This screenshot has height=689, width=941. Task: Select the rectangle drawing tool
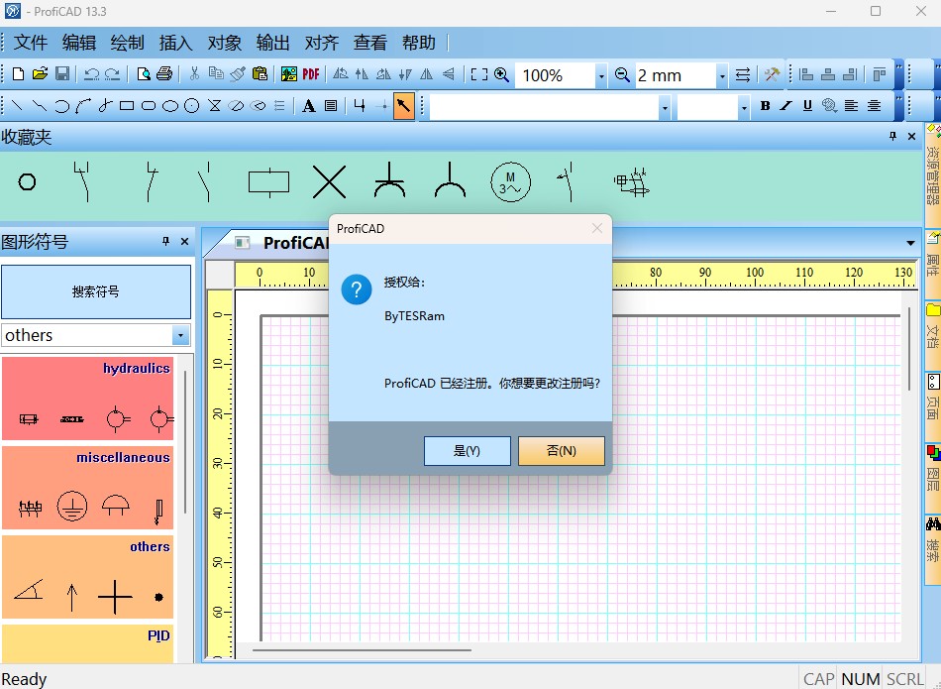(127, 106)
